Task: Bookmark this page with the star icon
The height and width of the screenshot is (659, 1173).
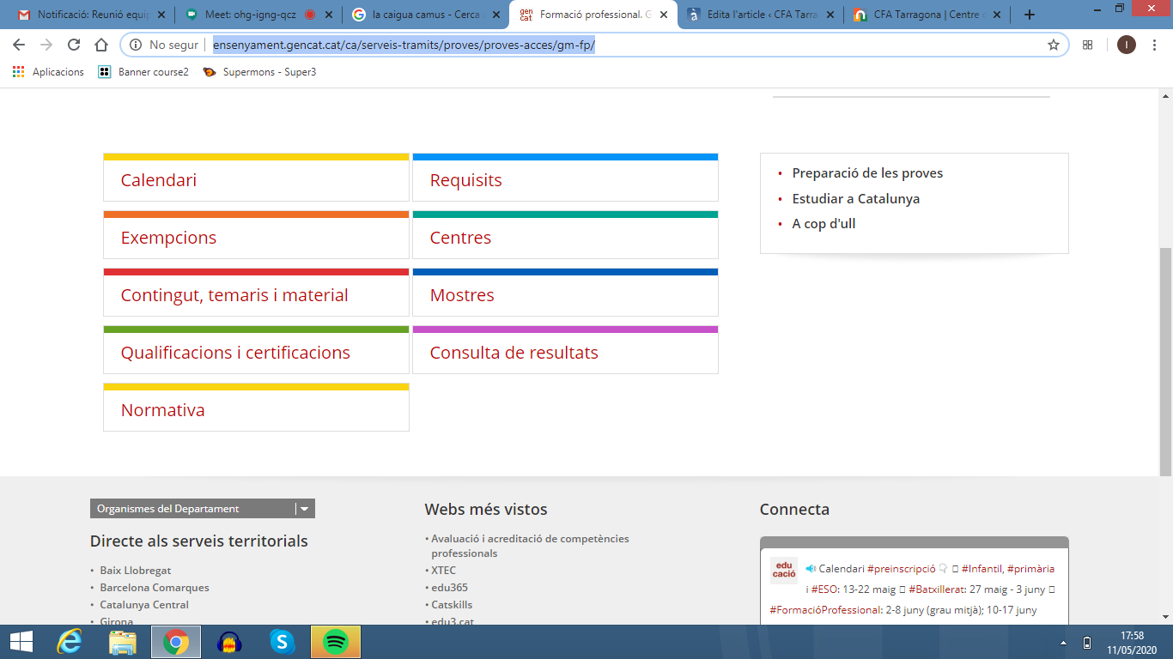Action: point(1053,45)
